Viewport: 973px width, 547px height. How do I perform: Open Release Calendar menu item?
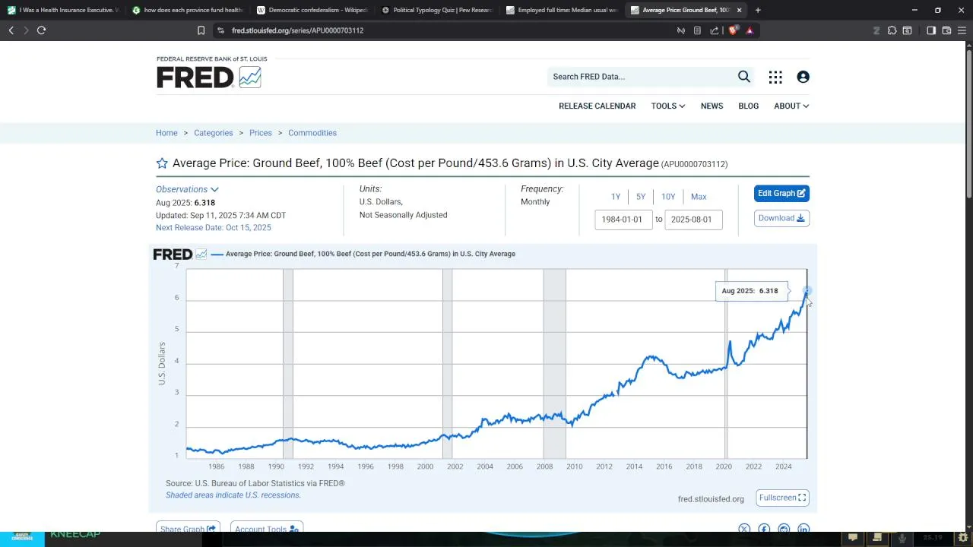coord(597,106)
